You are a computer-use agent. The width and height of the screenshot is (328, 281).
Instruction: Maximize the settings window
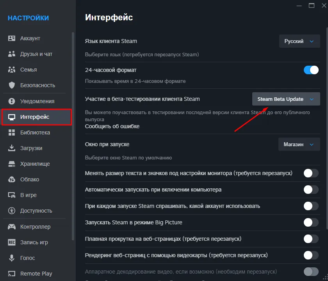[x=312, y=5]
